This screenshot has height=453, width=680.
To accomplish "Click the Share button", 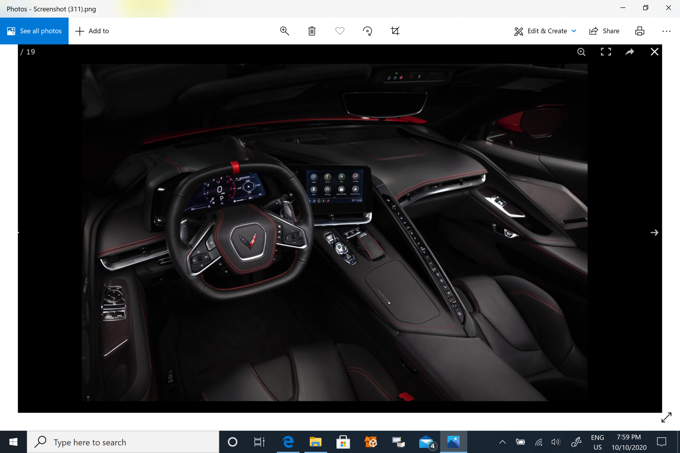I will pyautogui.click(x=604, y=31).
